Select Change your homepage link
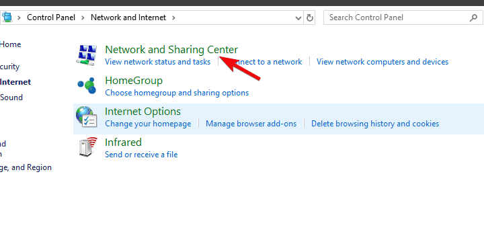 click(148, 124)
